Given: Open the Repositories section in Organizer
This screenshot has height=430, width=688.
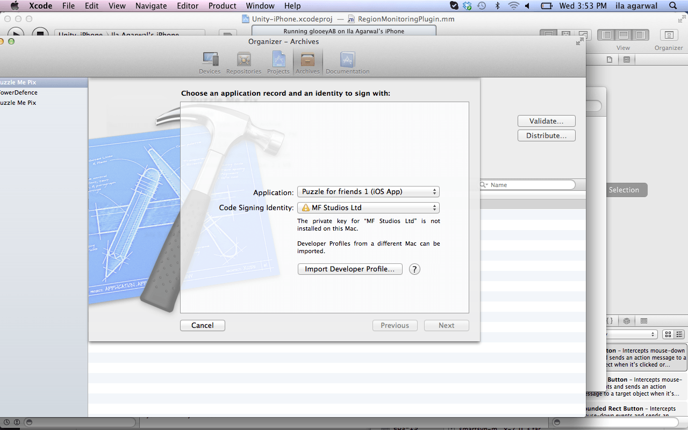Looking at the screenshot, I should pyautogui.click(x=243, y=63).
